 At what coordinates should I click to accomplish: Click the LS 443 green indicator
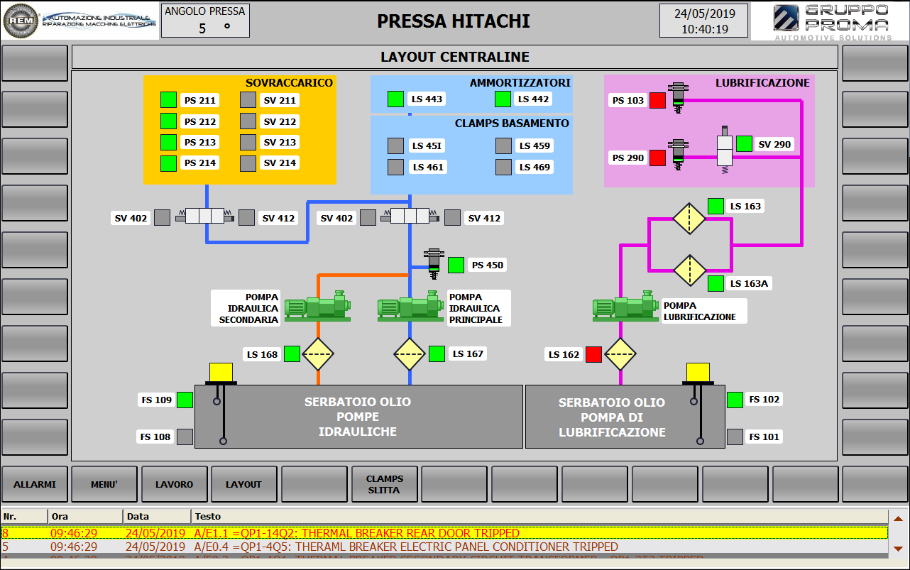click(x=395, y=99)
